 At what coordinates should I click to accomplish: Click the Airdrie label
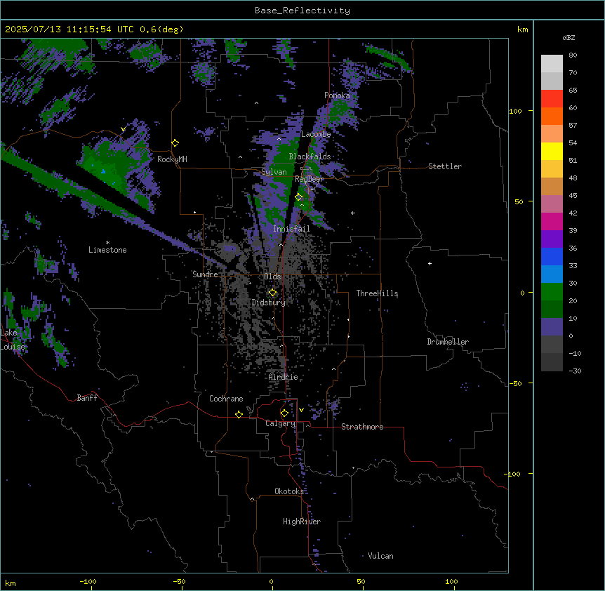284,377
